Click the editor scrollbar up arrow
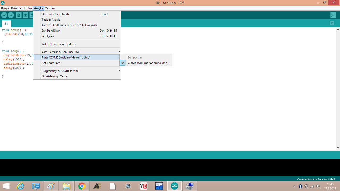Screen dimensions: 340x191 tap(338, 29)
